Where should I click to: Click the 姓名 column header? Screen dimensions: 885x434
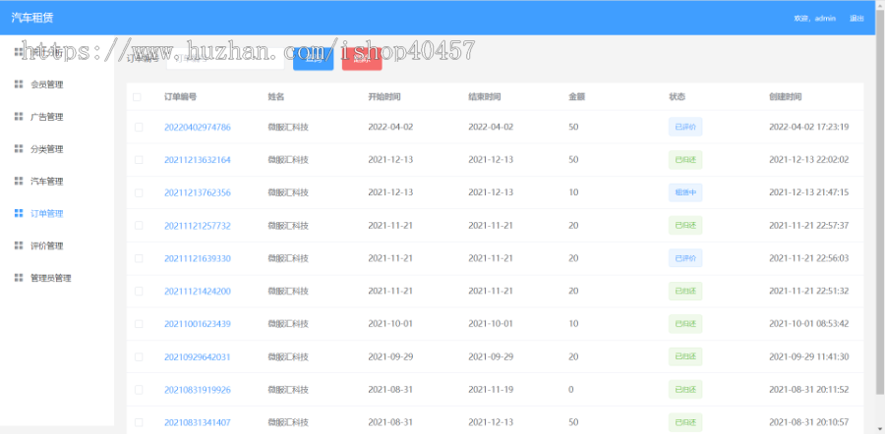[276, 97]
